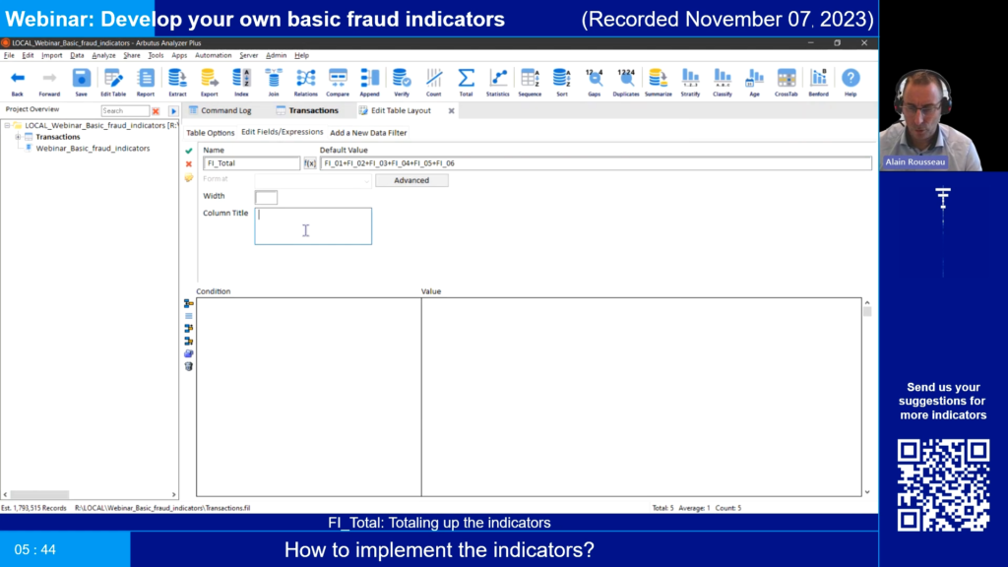Click into the Default Value expression field
The width and height of the screenshot is (1008, 567).
pos(596,163)
